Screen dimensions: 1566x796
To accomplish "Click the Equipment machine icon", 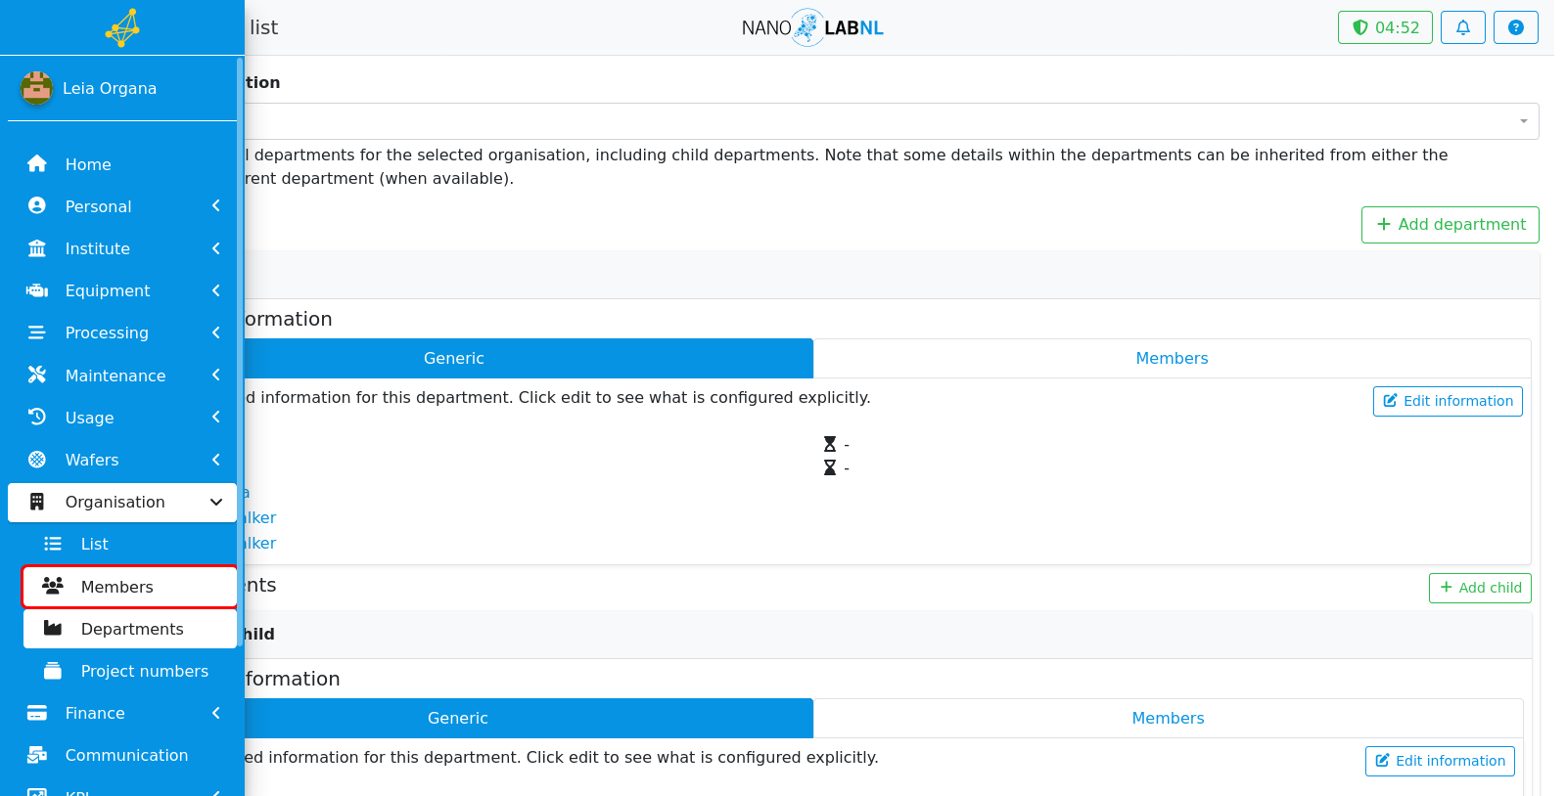I will point(37,290).
